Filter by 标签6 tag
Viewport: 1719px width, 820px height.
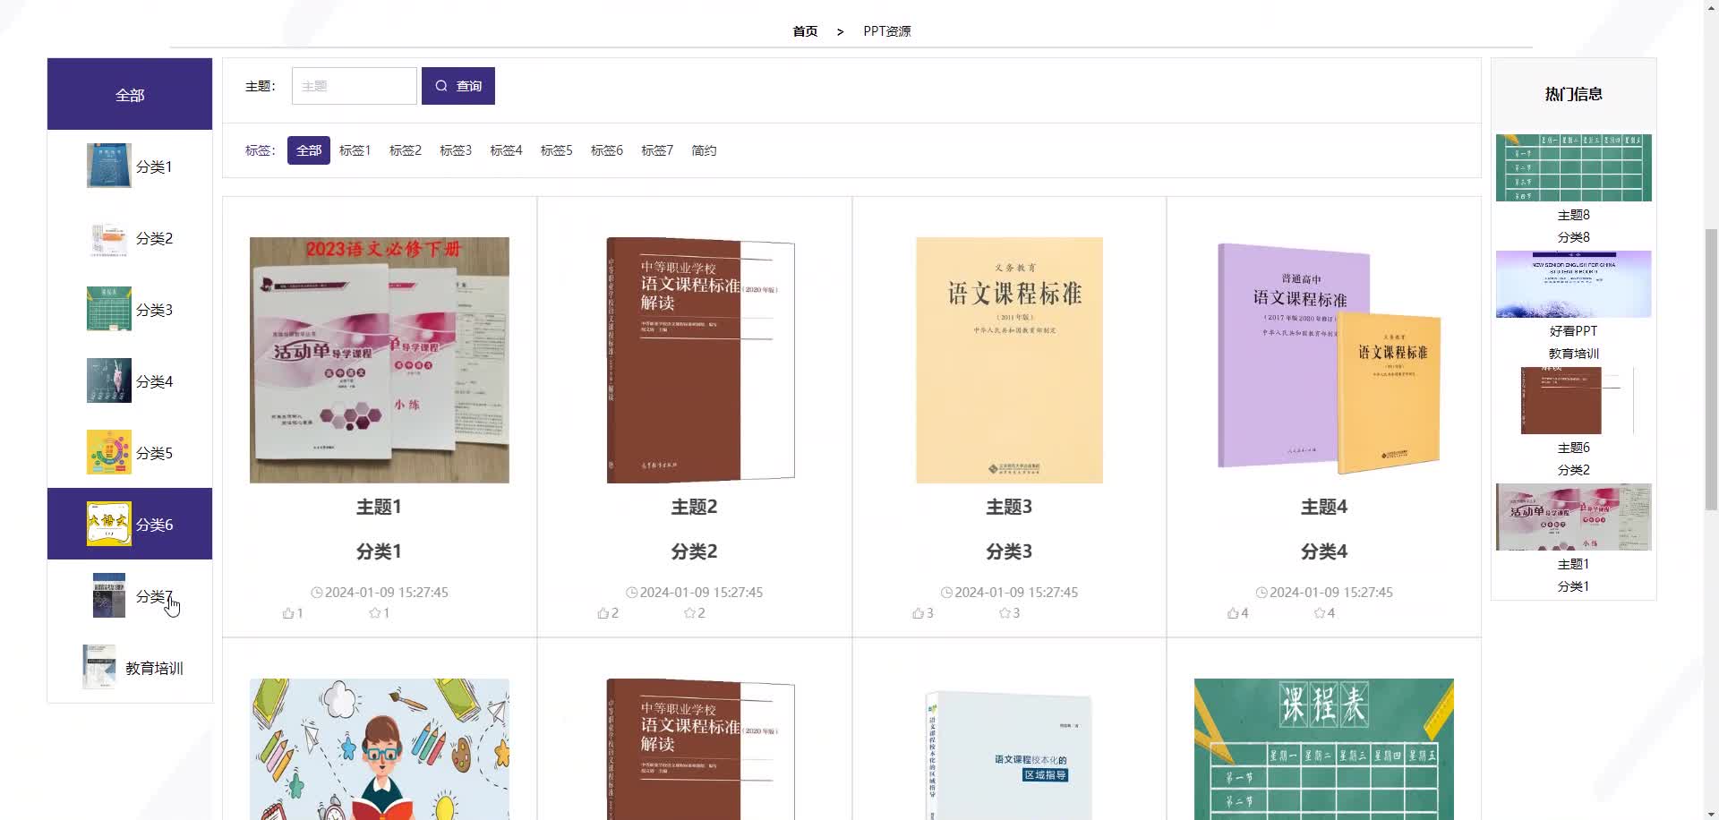pos(607,150)
